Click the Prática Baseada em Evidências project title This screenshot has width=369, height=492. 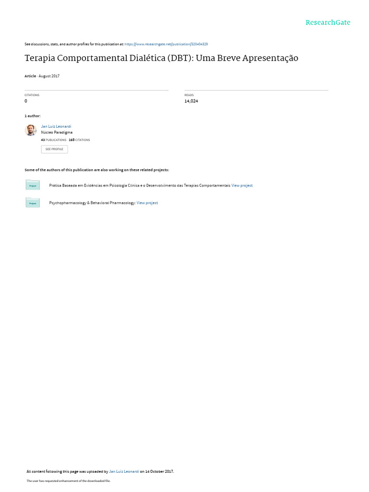tap(140, 185)
